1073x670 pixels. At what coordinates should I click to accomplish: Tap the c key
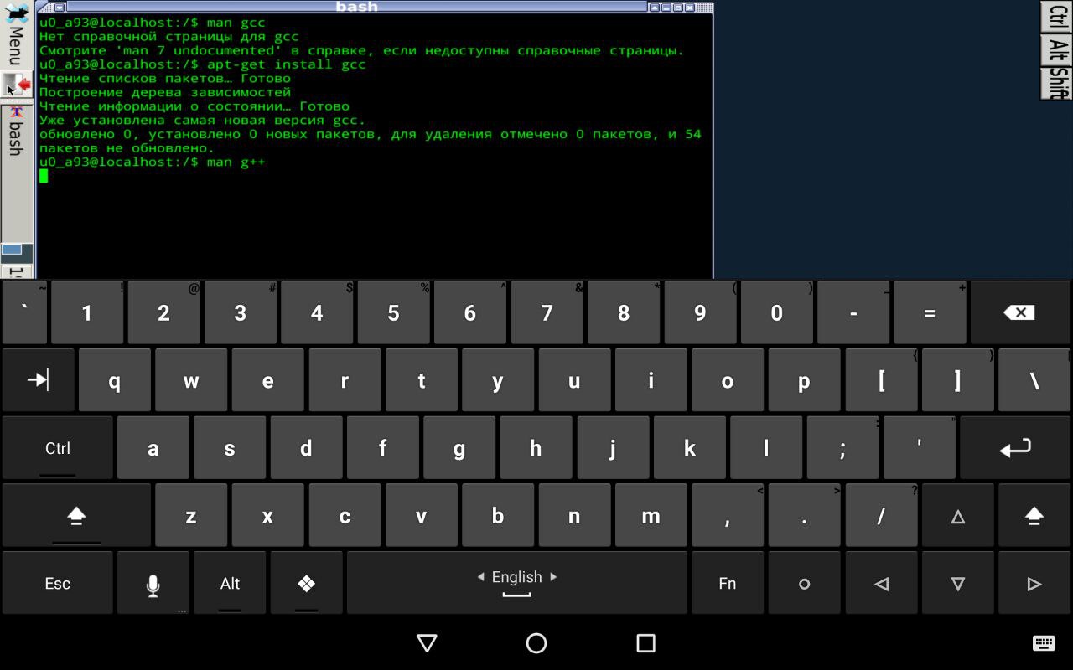click(x=345, y=516)
